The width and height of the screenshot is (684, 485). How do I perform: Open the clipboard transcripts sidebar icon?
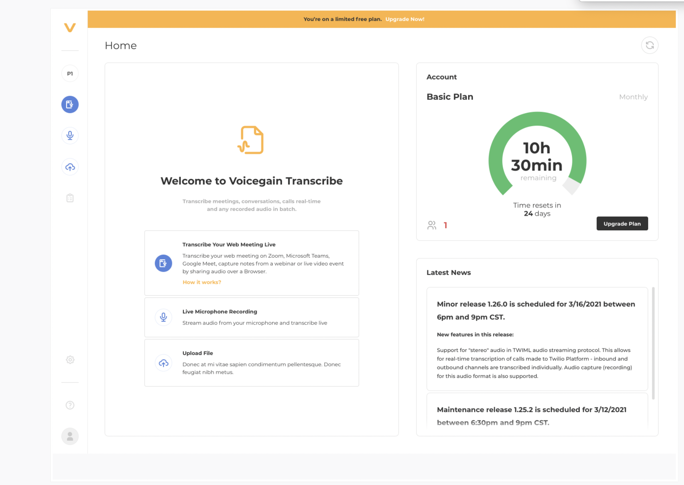(x=70, y=198)
